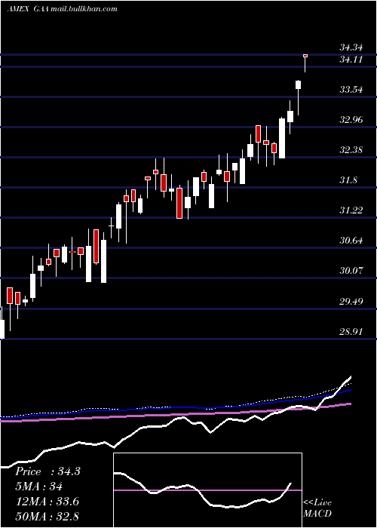The height and width of the screenshot is (528, 377).
Task: Click the 50MA : 32.8 readout
Action: [x=47, y=516]
